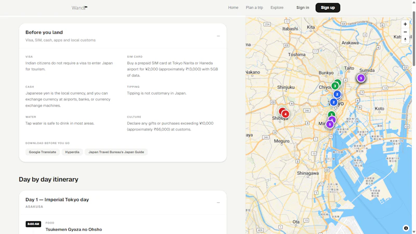This screenshot has height=234, width=416.
Task: Open the Google Translate app chip
Action: (x=43, y=152)
